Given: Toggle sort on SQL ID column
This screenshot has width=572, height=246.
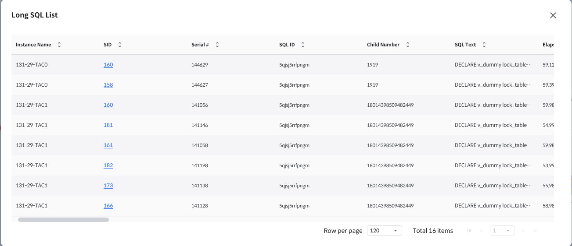Looking at the screenshot, I should click(303, 45).
